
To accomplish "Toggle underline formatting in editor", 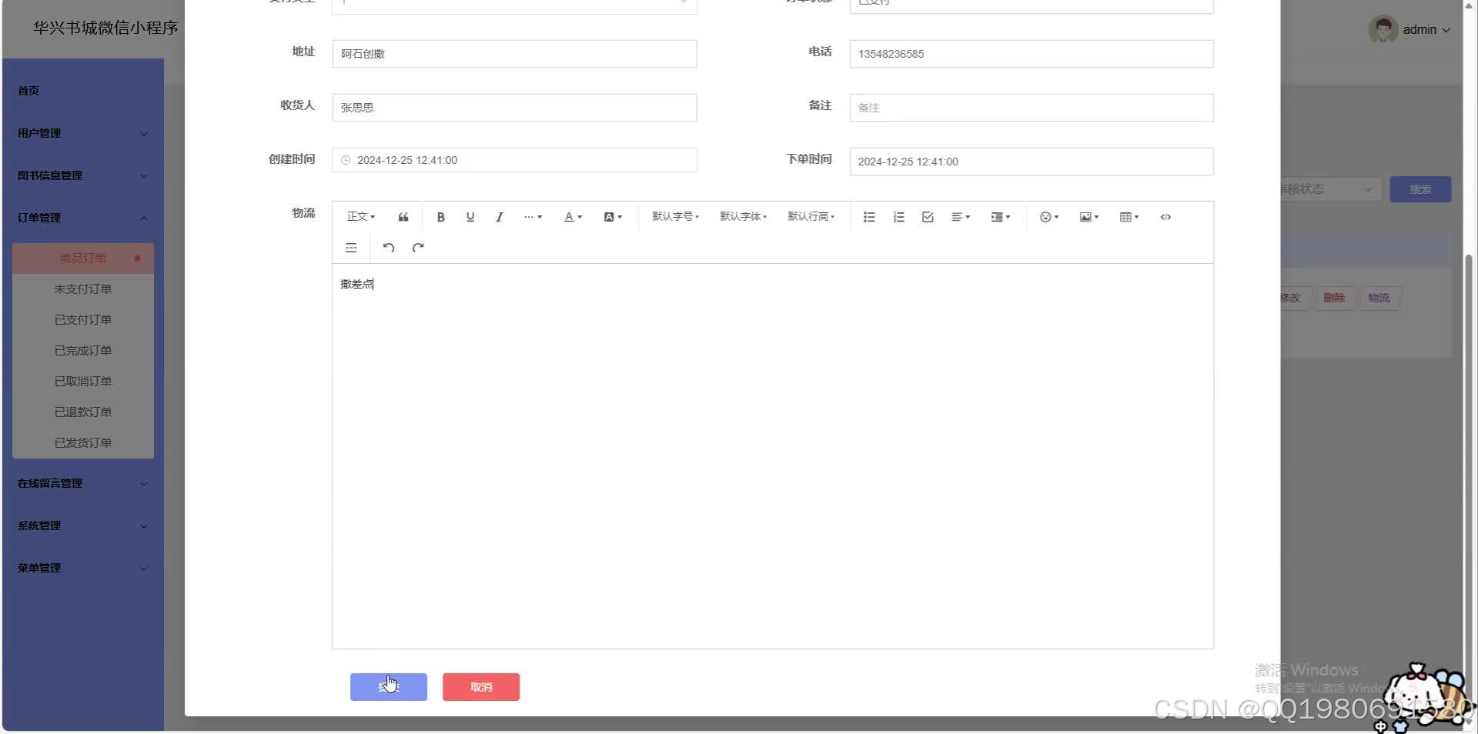I will tap(470, 217).
